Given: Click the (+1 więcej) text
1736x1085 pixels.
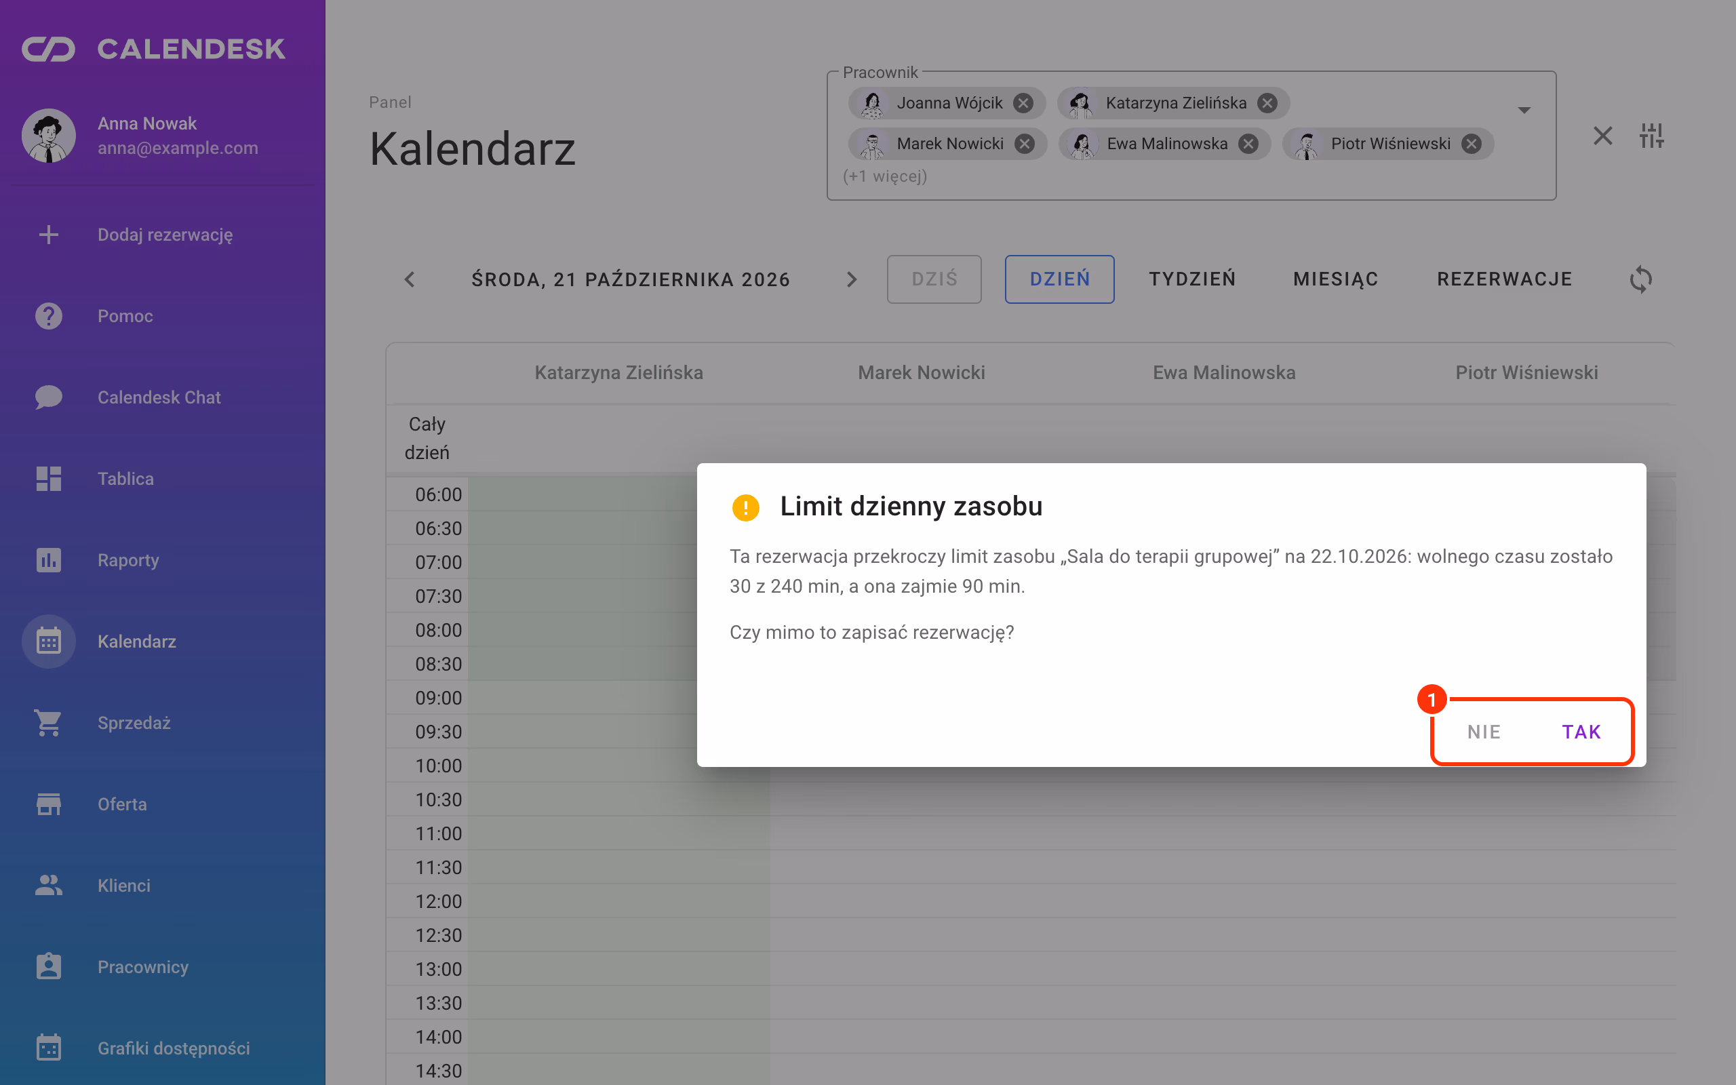Looking at the screenshot, I should click(x=885, y=176).
